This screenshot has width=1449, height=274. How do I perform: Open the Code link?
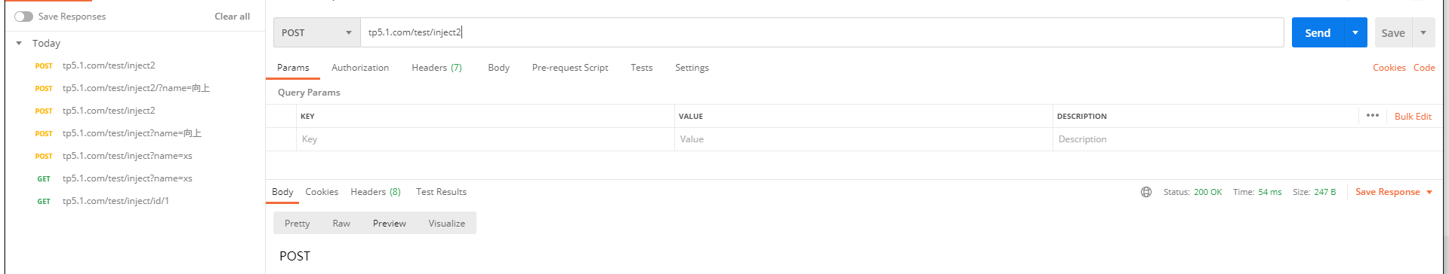pos(1424,68)
